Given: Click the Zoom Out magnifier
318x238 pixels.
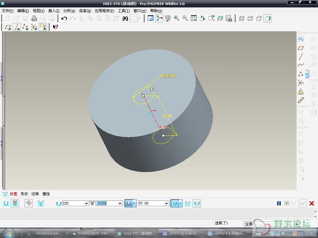Looking at the screenshot, I should [x=185, y=18].
